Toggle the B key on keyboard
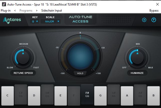 point(153,96)
